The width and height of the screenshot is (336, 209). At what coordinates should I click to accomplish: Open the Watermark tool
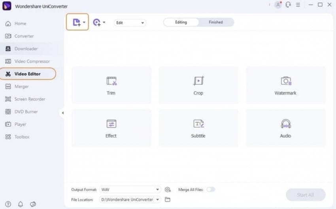[286, 85]
